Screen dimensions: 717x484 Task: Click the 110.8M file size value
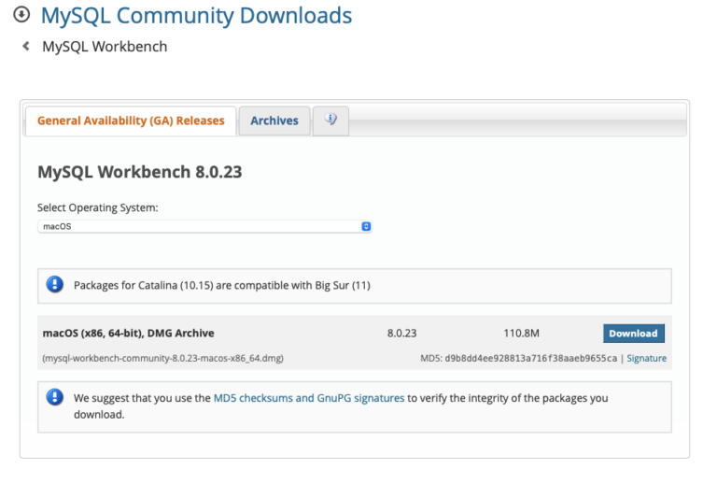521,333
